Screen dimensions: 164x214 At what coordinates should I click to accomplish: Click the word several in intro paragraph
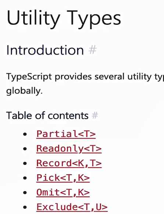(x=110, y=77)
